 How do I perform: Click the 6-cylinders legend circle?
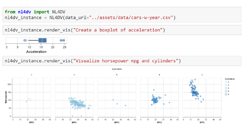pos(226,91)
